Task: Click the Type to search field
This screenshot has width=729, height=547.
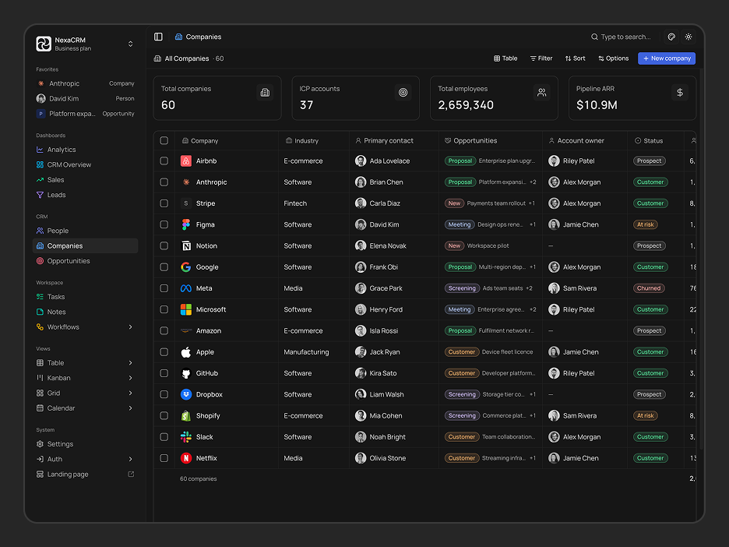Action: 622,37
